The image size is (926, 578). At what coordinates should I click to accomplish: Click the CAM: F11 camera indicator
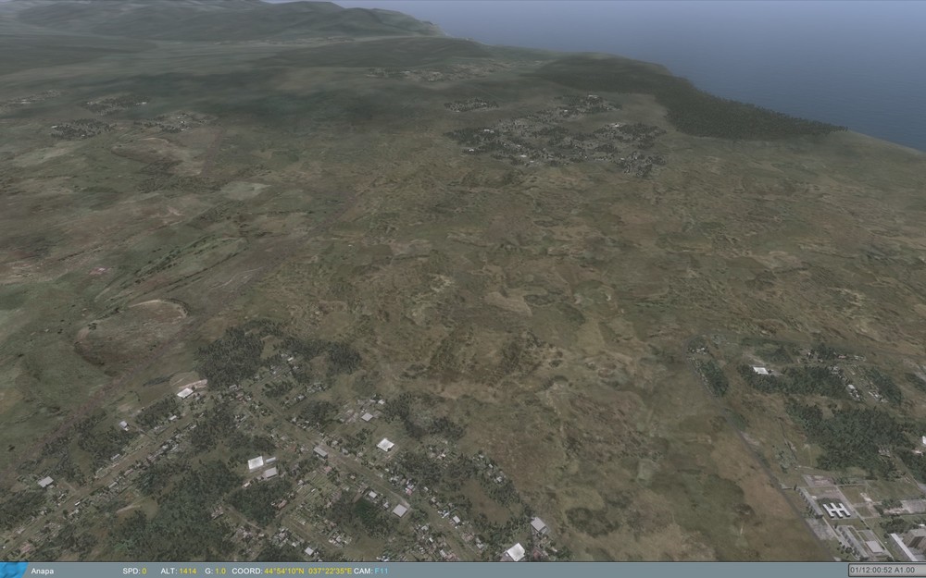370,571
